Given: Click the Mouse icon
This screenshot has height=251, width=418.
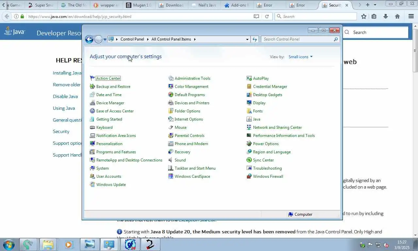Looking at the screenshot, I should tap(171, 127).
